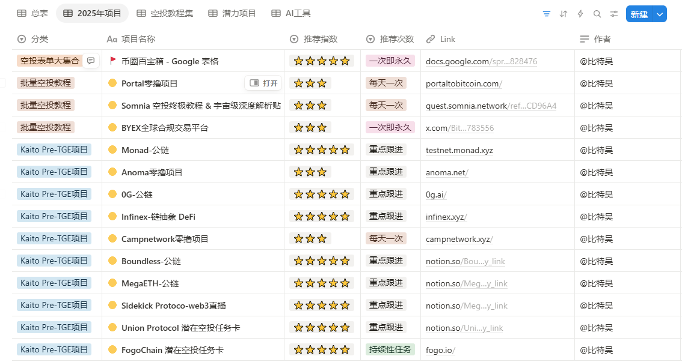Select the Boundless-公链 project name
Viewport: 682px width, 362px height.
[x=151, y=261]
